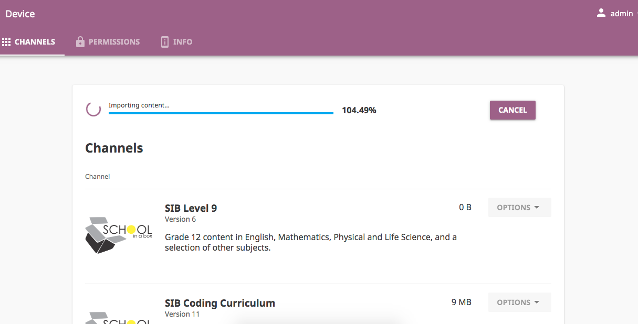Go to the INFO tab label
The height and width of the screenshot is (324, 638).
tap(183, 42)
